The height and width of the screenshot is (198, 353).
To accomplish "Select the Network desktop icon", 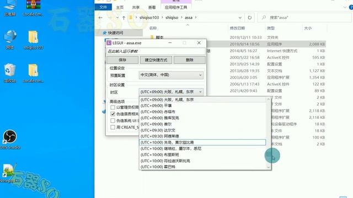I will tap(10, 40).
